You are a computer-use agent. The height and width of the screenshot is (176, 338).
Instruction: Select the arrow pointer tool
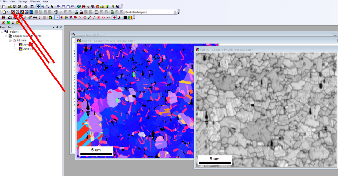click(x=52, y=7)
